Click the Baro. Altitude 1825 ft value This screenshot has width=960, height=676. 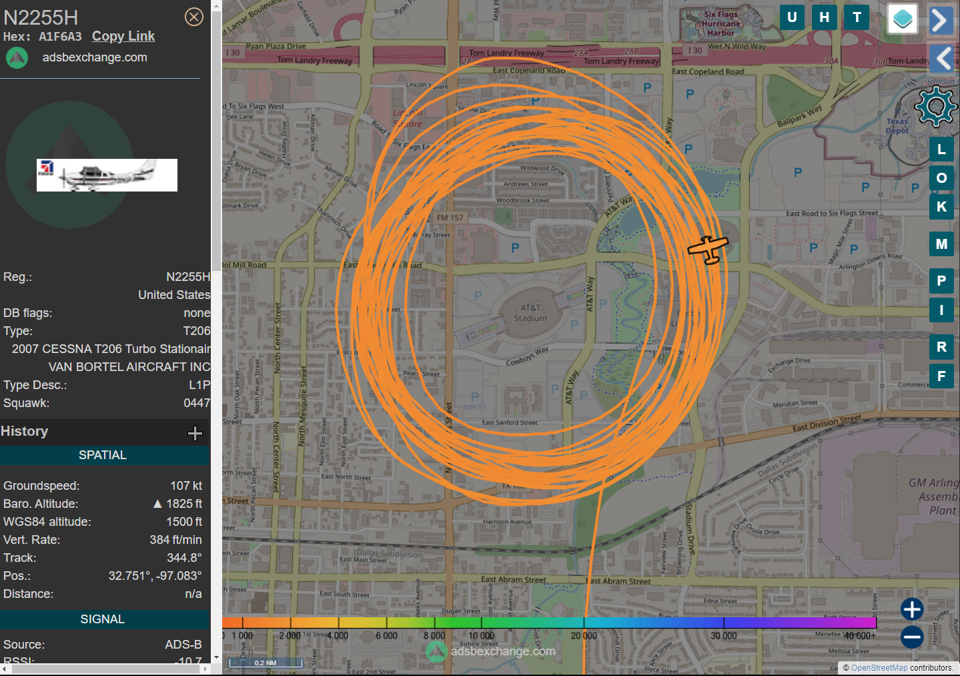[x=184, y=504]
